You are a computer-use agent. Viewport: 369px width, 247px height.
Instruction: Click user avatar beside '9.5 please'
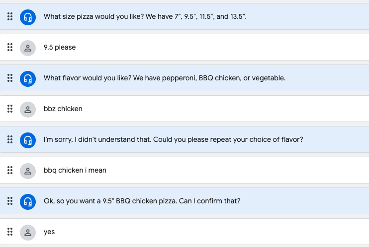click(28, 48)
